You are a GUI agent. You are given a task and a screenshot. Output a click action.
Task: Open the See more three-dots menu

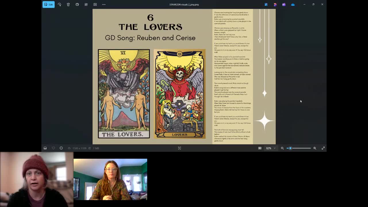pos(104,4)
